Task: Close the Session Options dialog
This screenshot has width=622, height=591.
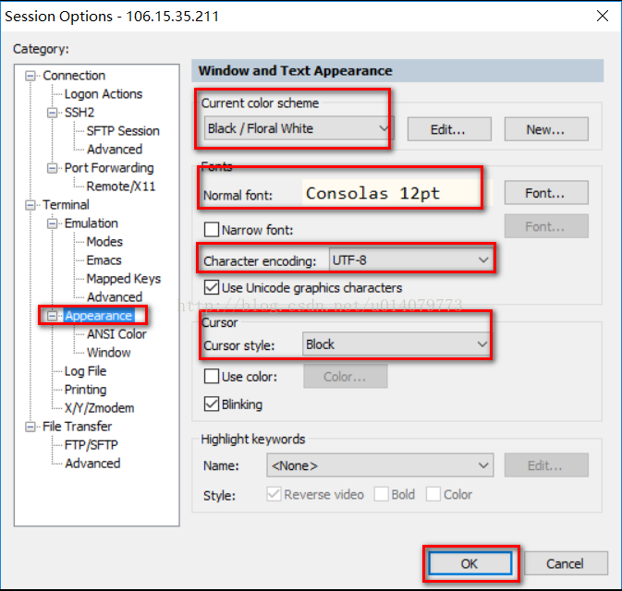Action: pos(603,17)
